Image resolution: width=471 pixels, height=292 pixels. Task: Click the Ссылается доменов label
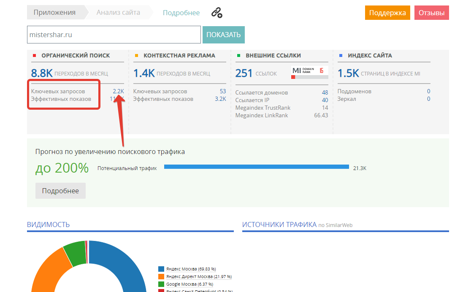tap(262, 92)
